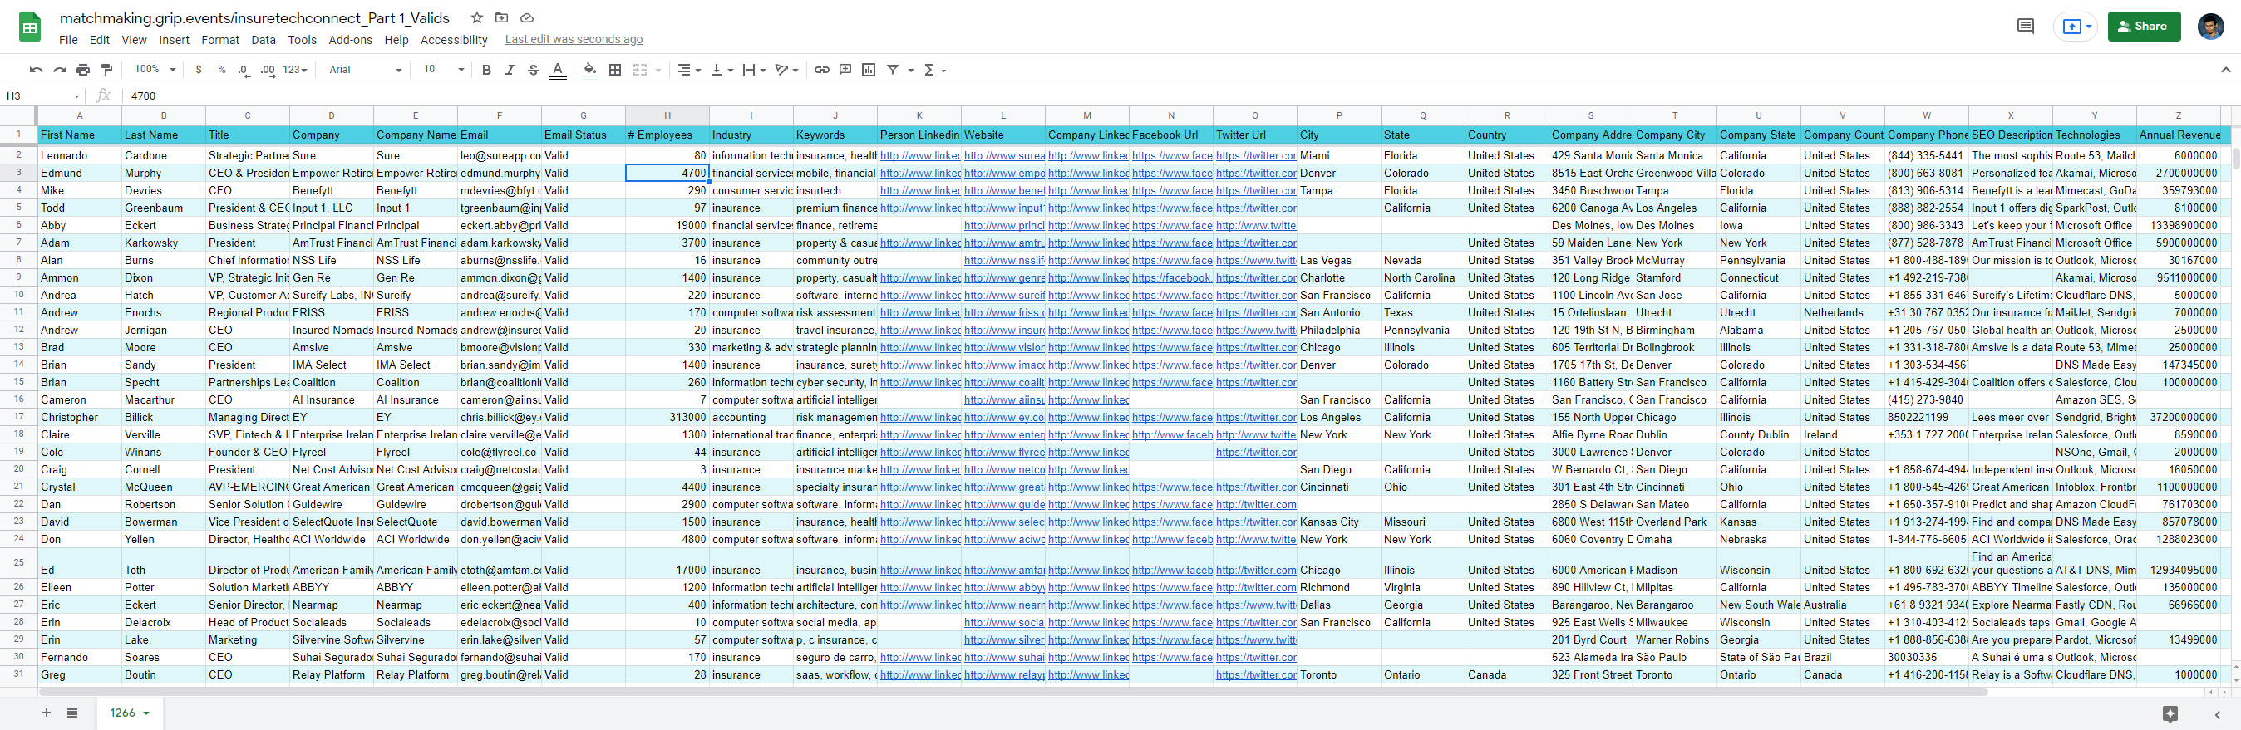The image size is (2241, 730).
Task: Toggle strikethrough formatting
Action: pyautogui.click(x=534, y=70)
